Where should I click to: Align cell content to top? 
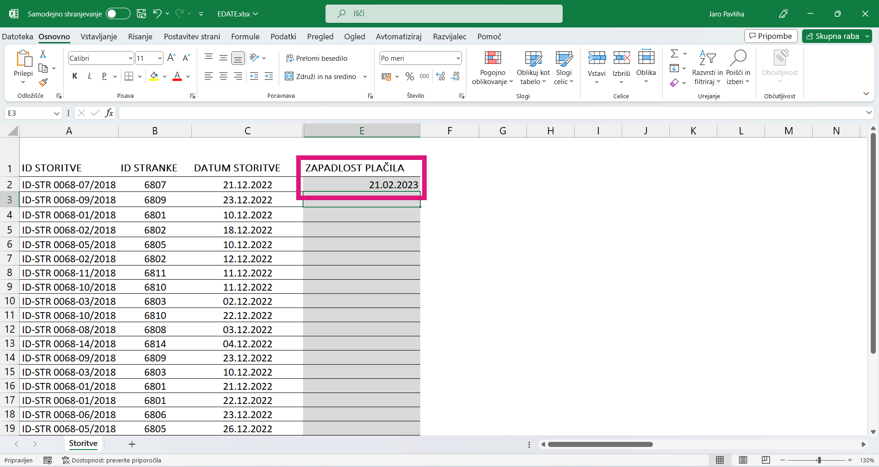click(x=209, y=58)
